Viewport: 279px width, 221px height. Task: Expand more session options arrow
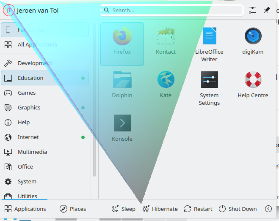(x=268, y=209)
